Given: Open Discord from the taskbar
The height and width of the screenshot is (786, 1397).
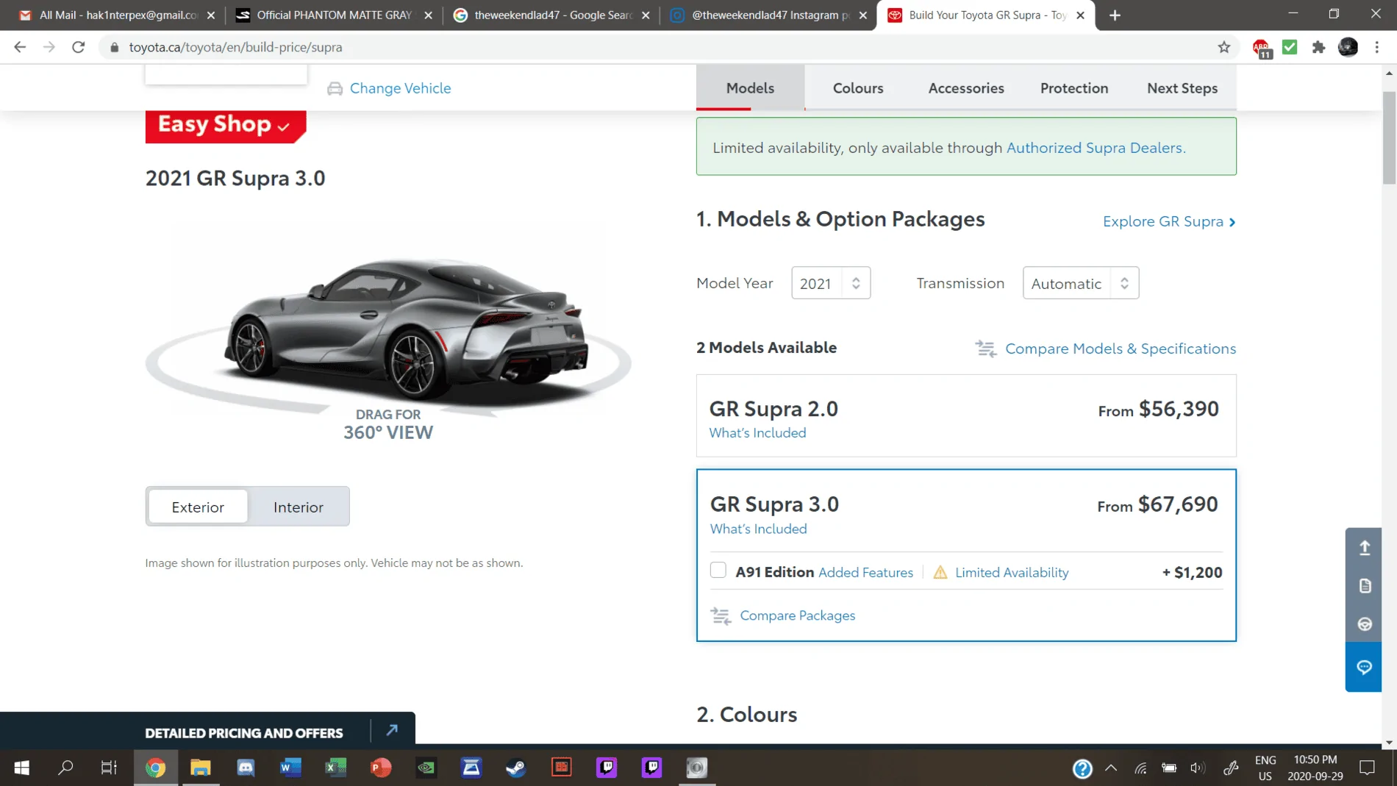Looking at the screenshot, I should [x=246, y=768].
